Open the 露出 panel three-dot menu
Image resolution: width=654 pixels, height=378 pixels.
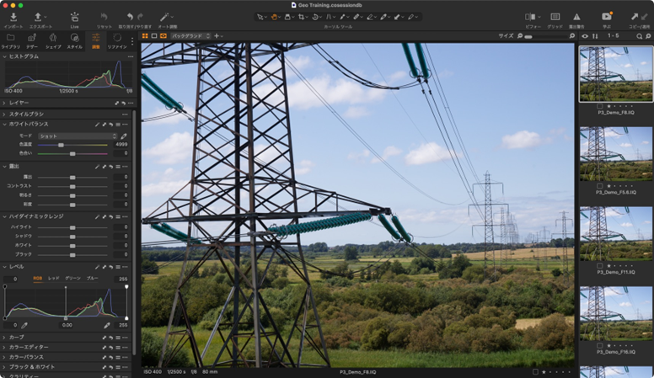[x=125, y=167]
